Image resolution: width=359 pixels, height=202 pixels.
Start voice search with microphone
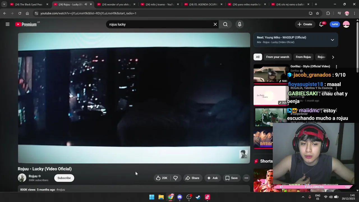pyautogui.click(x=240, y=24)
